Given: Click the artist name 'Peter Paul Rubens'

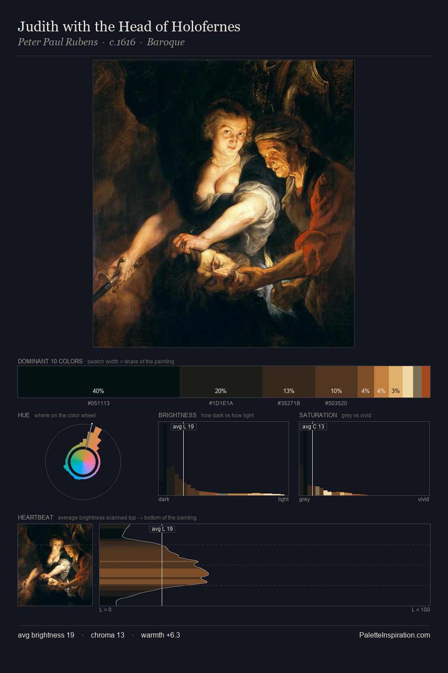Looking at the screenshot, I should [58, 42].
